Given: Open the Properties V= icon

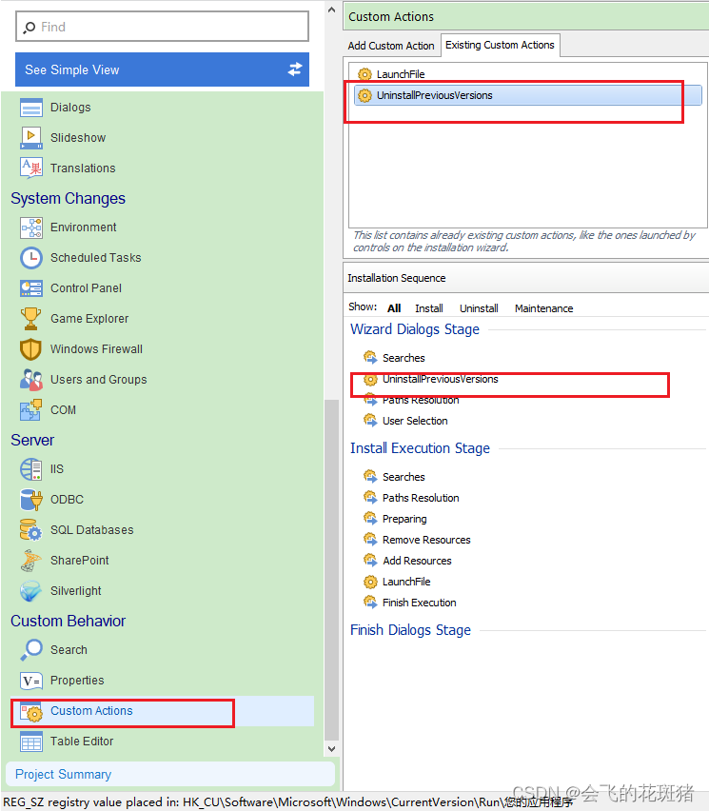Looking at the screenshot, I should (x=31, y=681).
